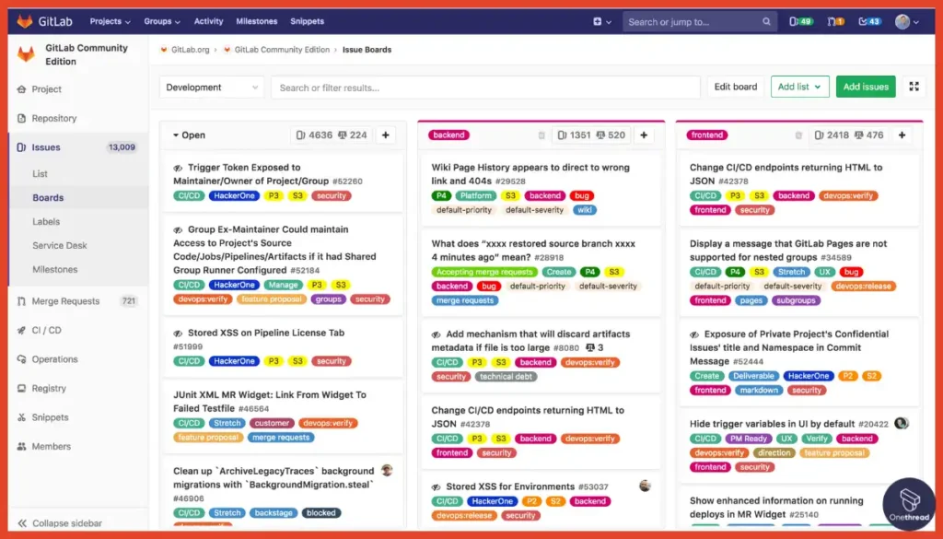Viewport: 943px width, 539px height.
Task: Click GitLab Community Edition project avatar
Action: tap(26, 54)
